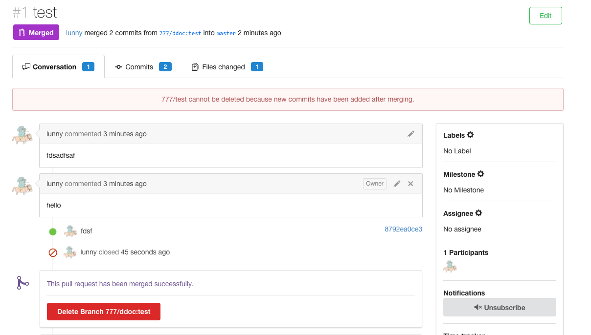Click the Owner badge on the comment
This screenshot has height=335, width=591.
click(x=374, y=184)
